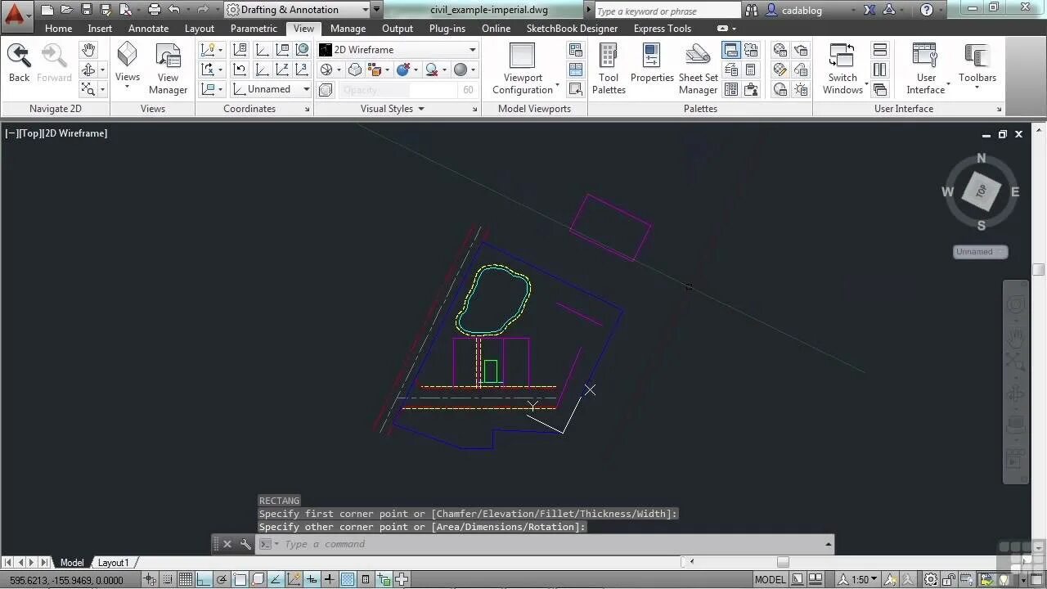
Task: Click the User Interface button
Action: pos(926,68)
